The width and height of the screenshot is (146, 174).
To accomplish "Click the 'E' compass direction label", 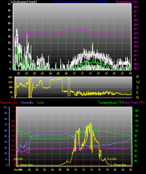I will [x=137, y=92].
